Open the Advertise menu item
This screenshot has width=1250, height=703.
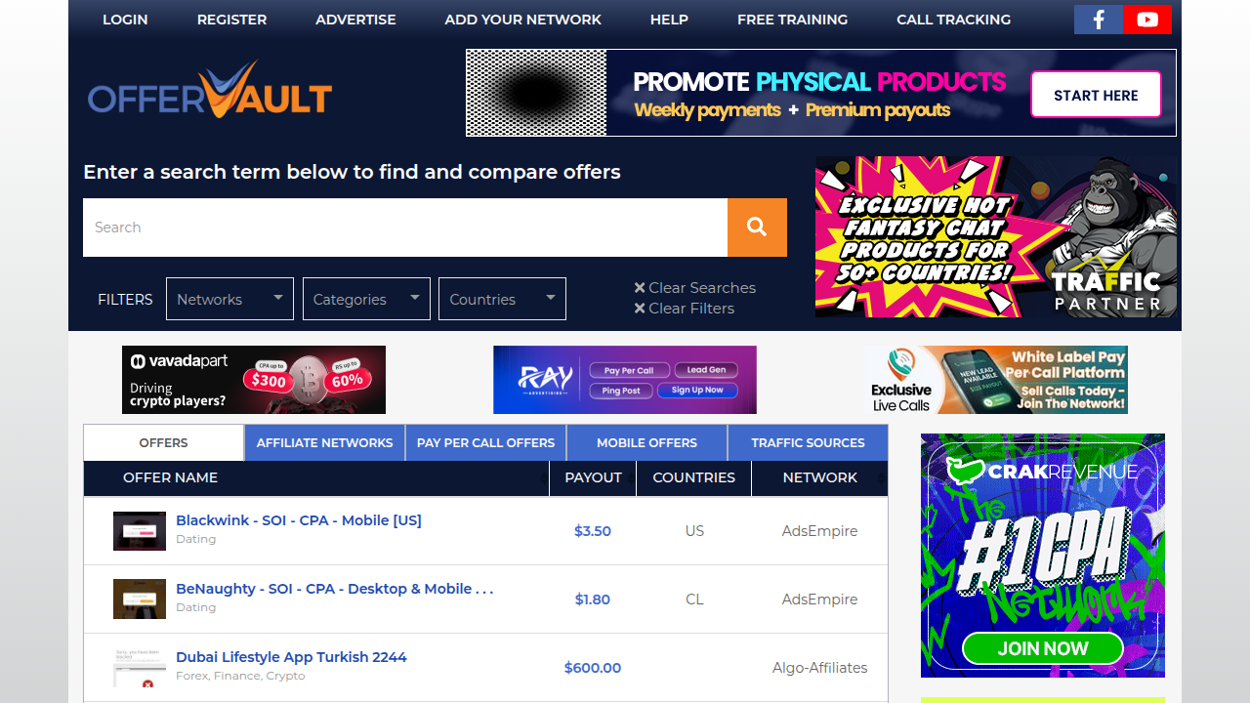tap(355, 20)
